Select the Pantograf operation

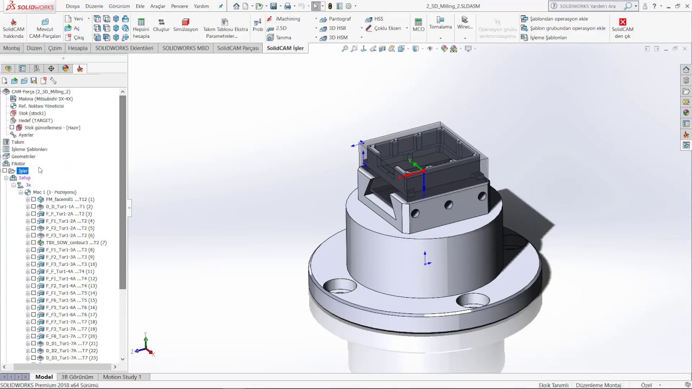[x=335, y=19]
